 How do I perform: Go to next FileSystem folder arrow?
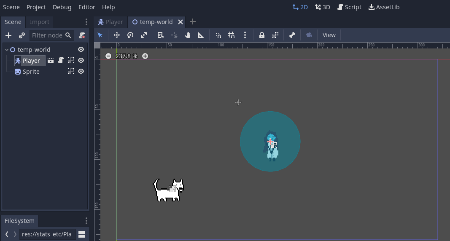tap(15, 234)
